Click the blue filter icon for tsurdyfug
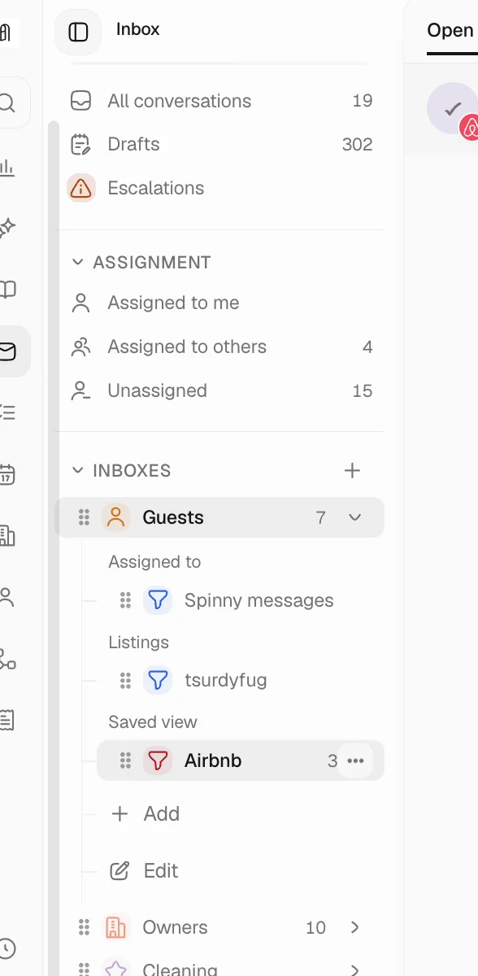478x976 pixels. click(158, 680)
